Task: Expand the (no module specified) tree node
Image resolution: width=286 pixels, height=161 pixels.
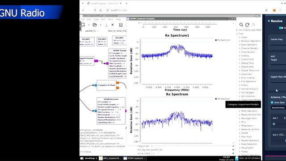Action: tap(237, 30)
